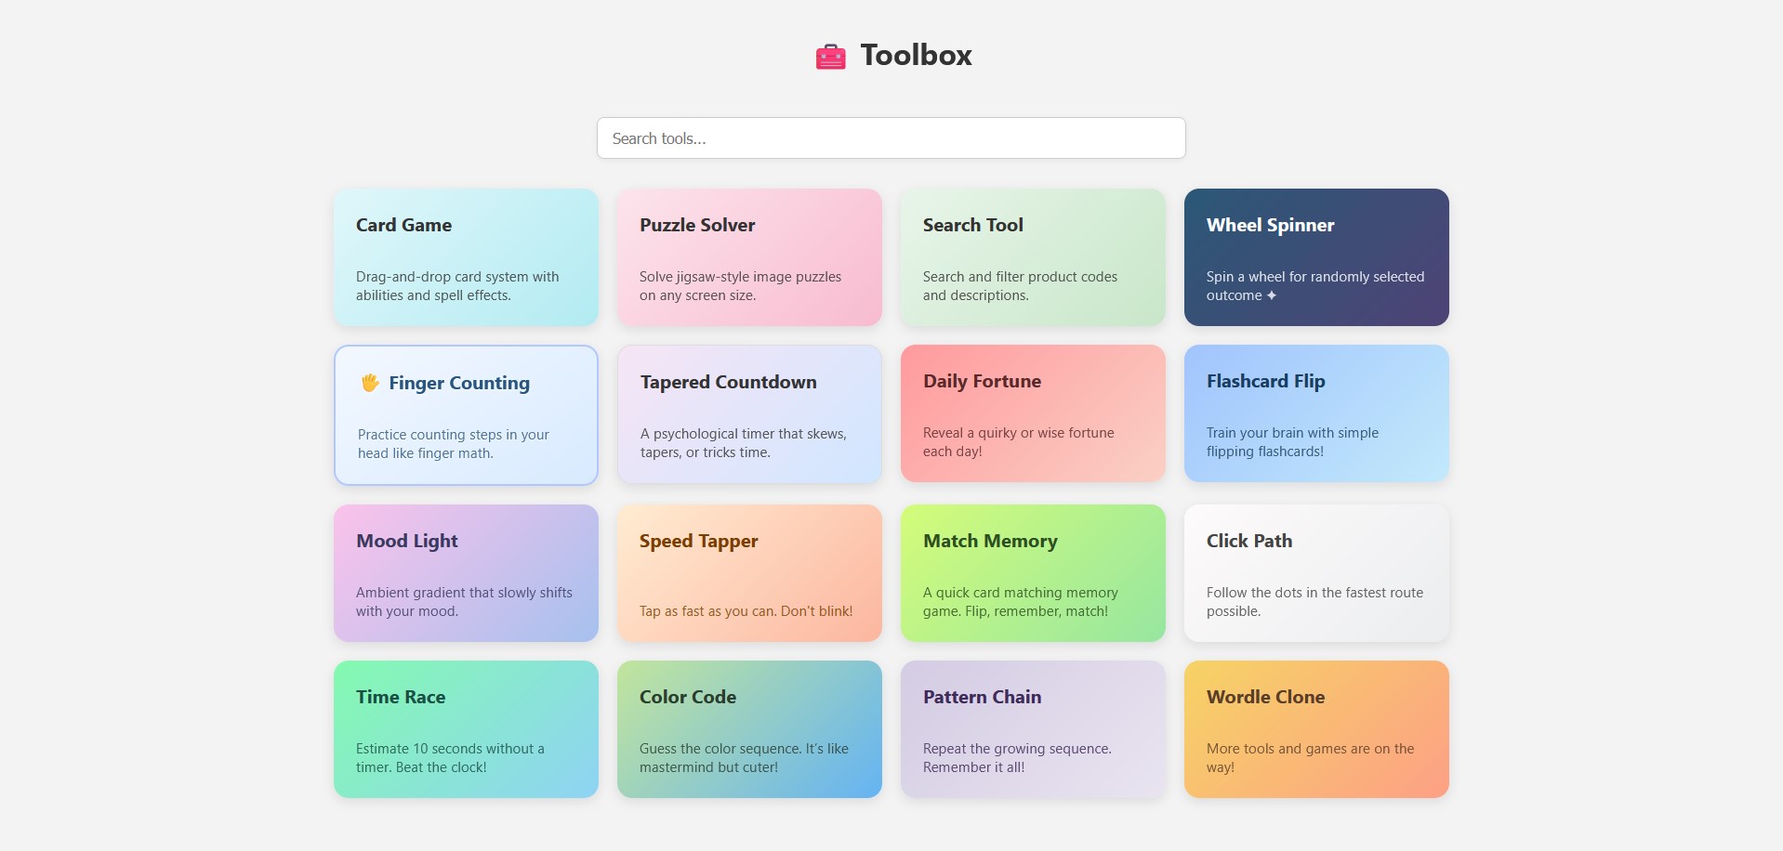
Task: Open the Wordle Clone card
Action: pyautogui.click(x=1316, y=729)
